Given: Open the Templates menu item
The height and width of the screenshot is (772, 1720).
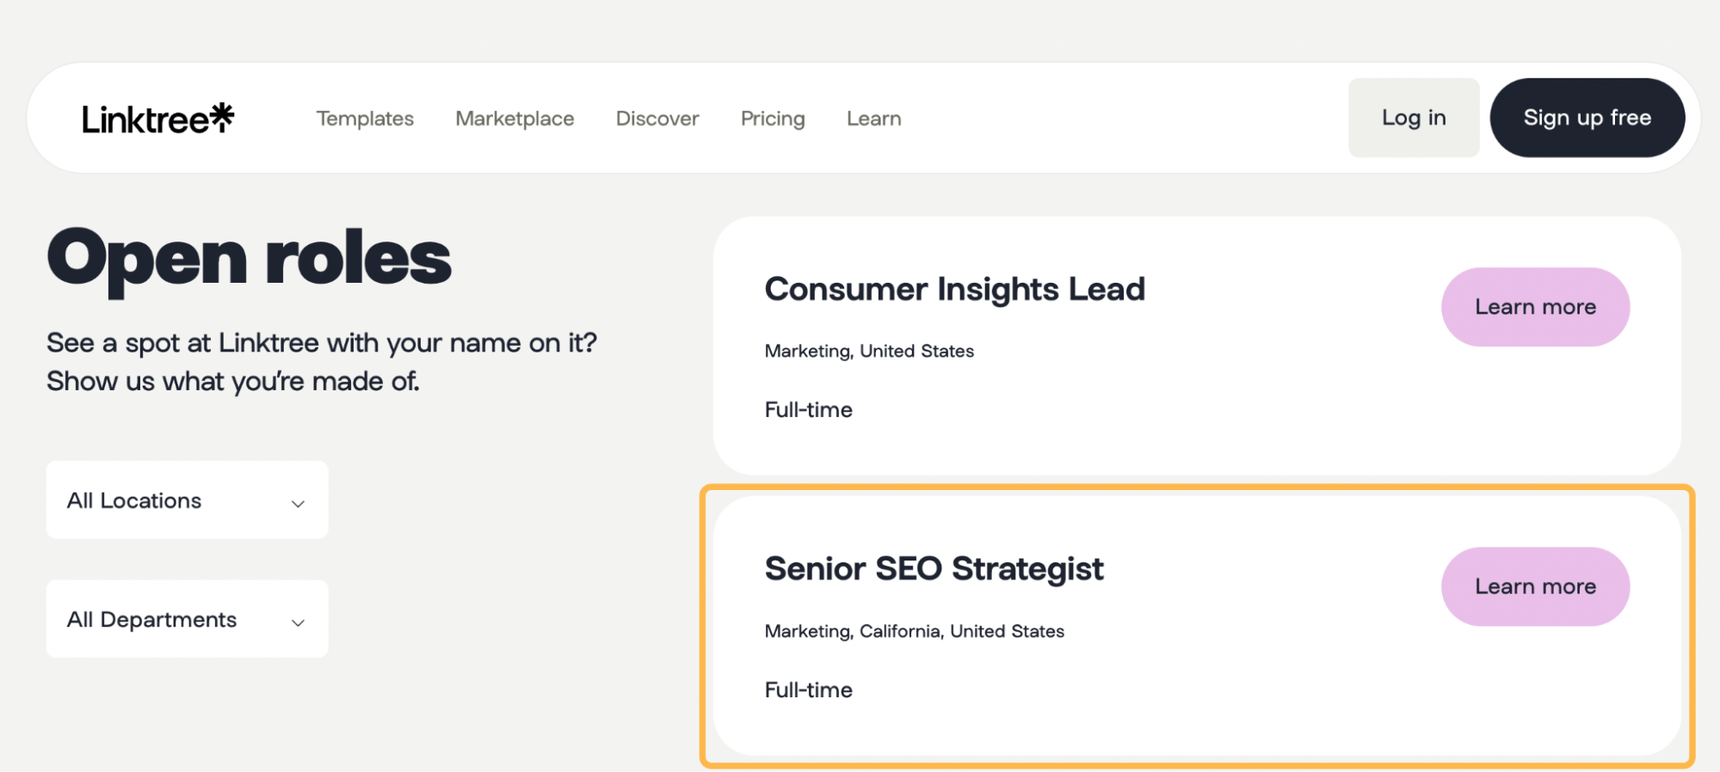Looking at the screenshot, I should click(364, 118).
